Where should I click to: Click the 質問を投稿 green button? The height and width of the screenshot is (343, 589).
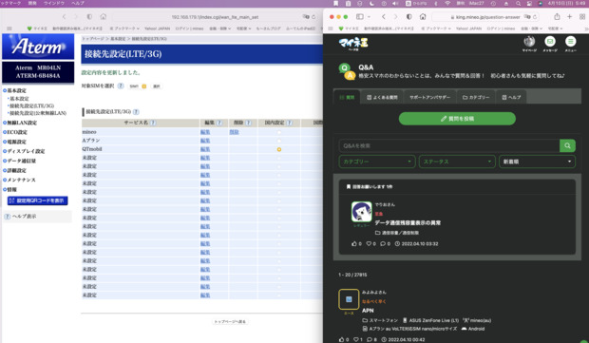pyautogui.click(x=457, y=119)
